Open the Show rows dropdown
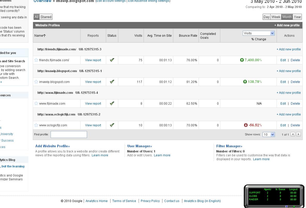Image resolution: width=306 pixels, height=208 pixels. click(269, 134)
